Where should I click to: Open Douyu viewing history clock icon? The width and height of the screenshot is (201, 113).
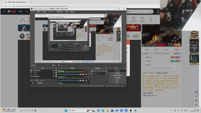pyautogui.click(x=158, y=11)
